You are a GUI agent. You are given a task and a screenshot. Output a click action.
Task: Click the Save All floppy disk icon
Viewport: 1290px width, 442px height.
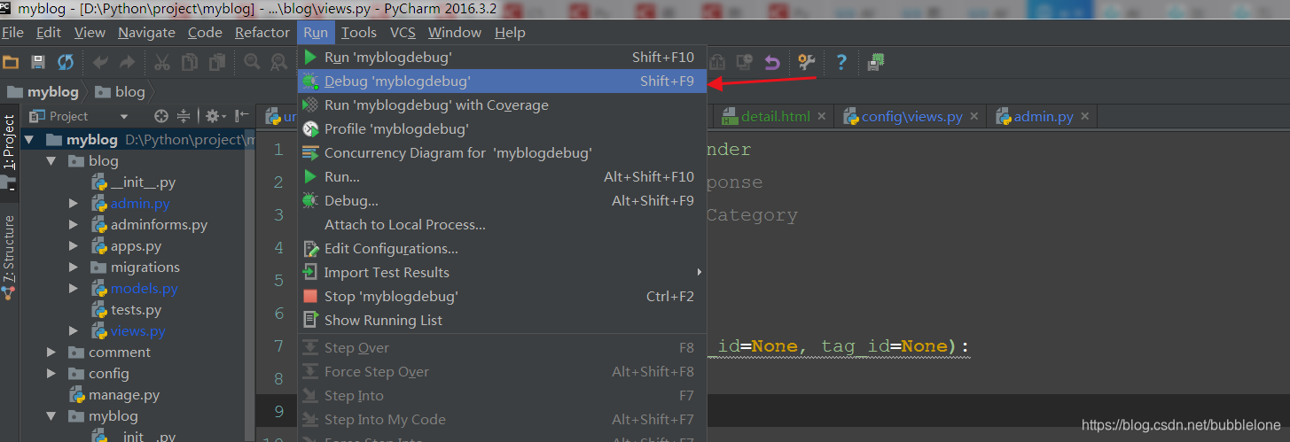click(38, 62)
